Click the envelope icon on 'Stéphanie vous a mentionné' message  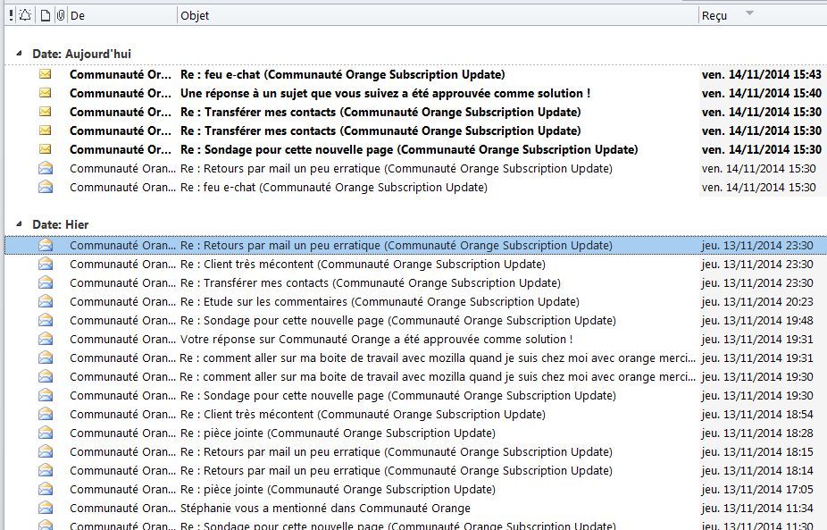[45, 507]
